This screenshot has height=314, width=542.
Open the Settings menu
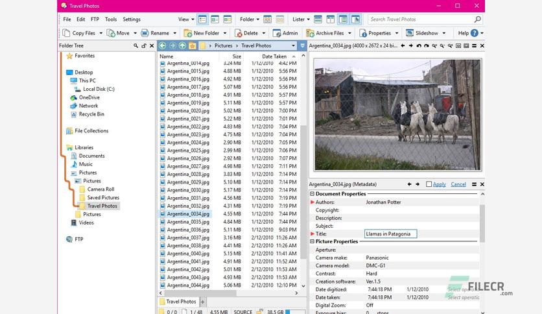[132, 19]
